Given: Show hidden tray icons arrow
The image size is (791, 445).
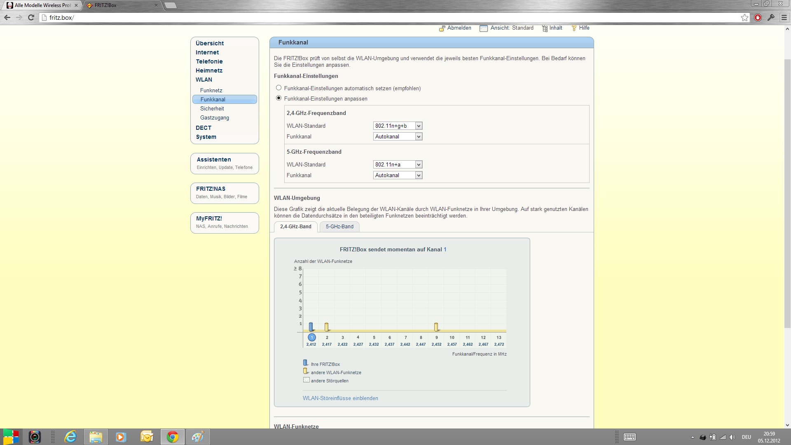Looking at the screenshot, I should 693,437.
